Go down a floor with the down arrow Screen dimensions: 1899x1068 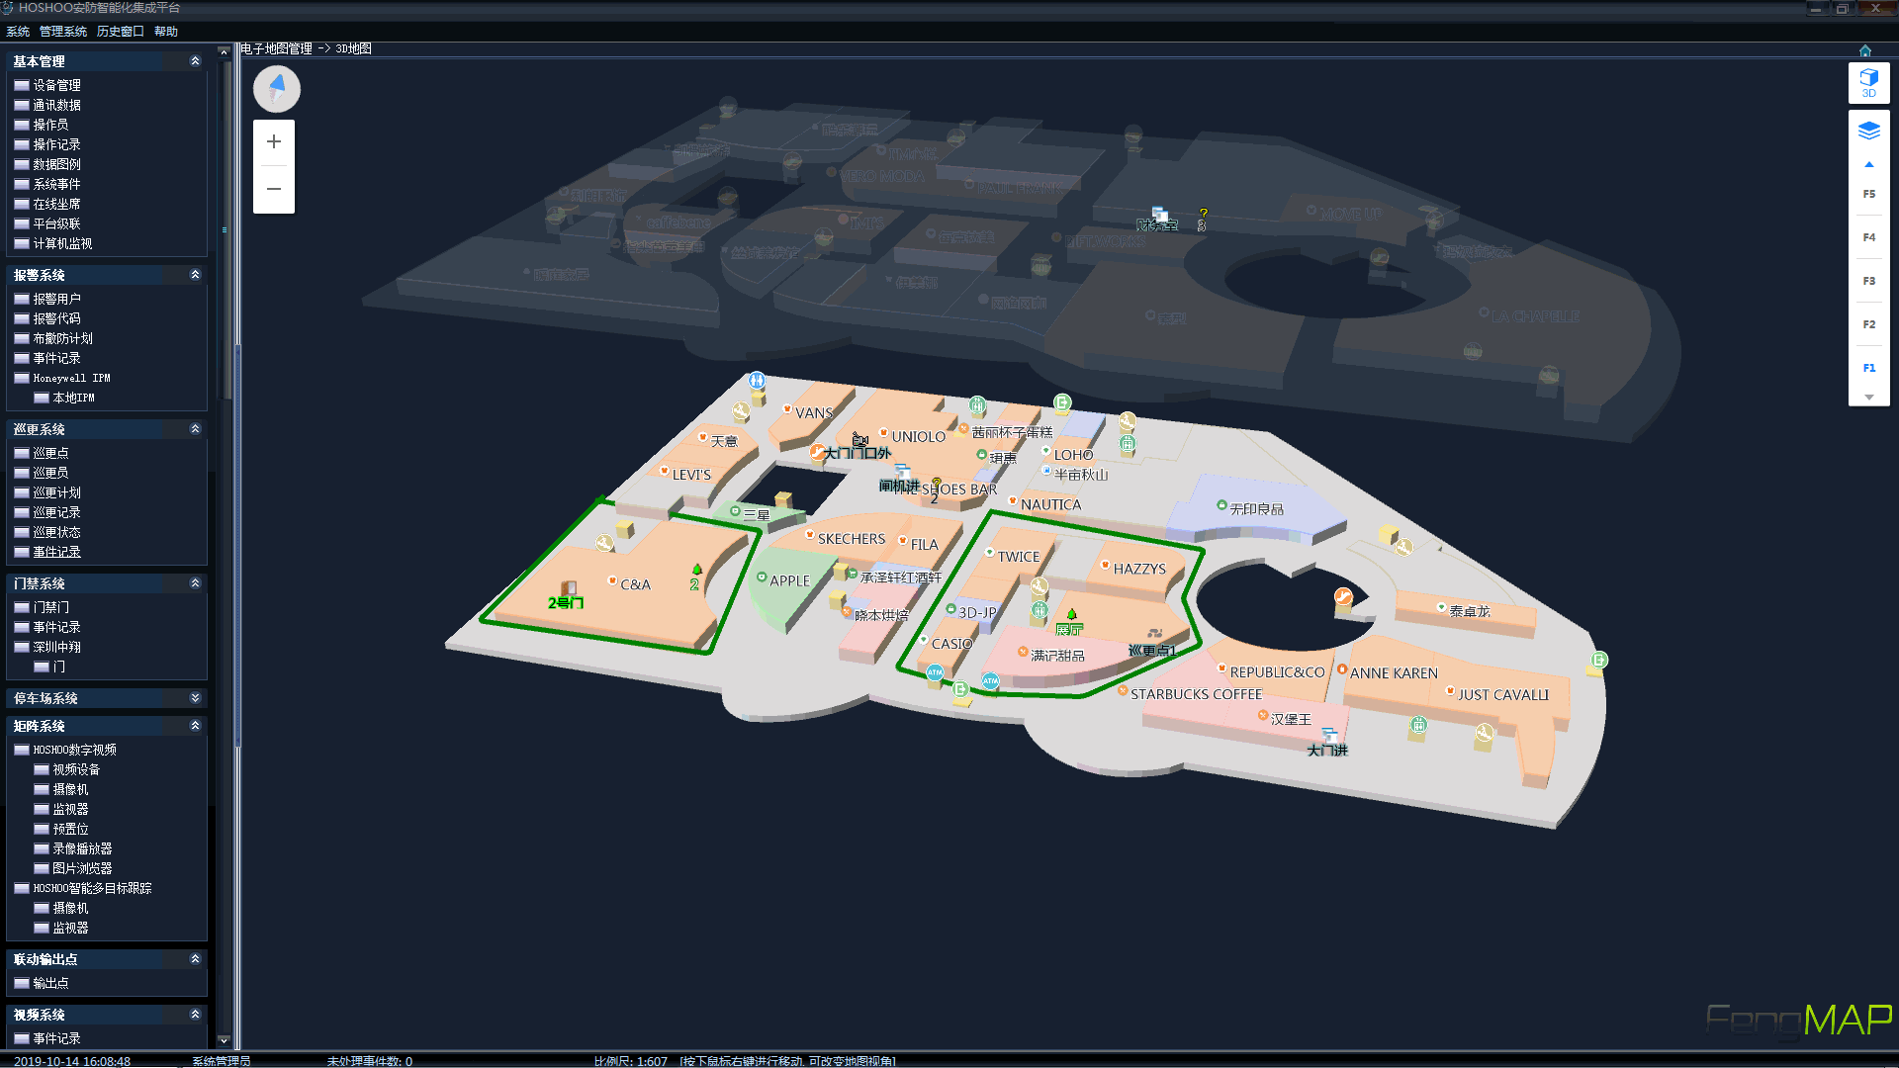(1868, 397)
